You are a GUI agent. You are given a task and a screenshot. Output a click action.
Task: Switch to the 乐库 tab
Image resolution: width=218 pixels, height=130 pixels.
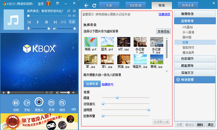click(109, 6)
